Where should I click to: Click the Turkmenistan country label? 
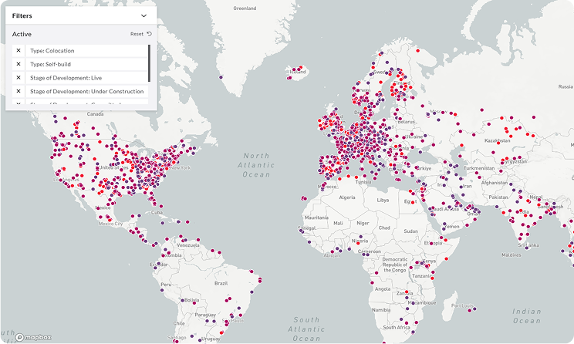click(479, 168)
